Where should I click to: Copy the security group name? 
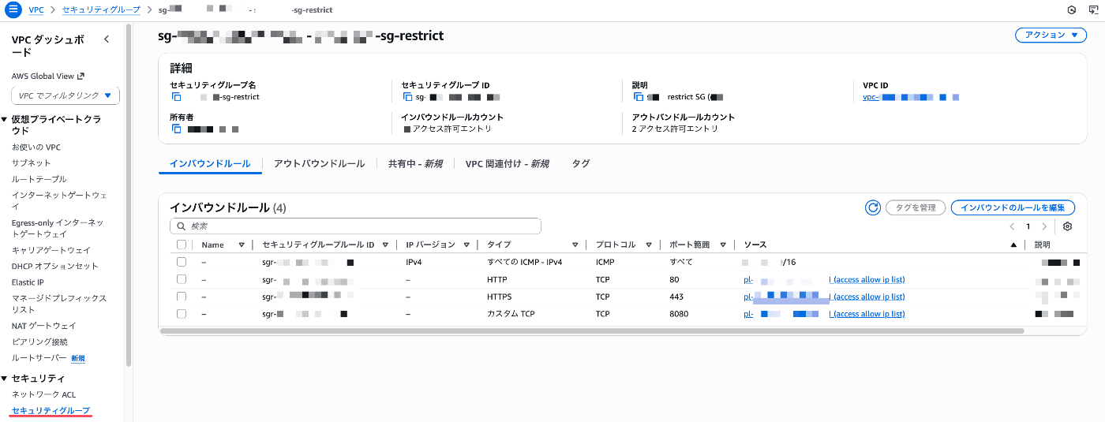(177, 97)
